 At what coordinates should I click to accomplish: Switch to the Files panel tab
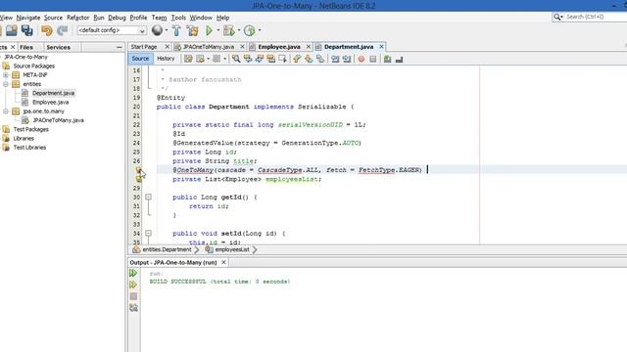tap(26, 47)
